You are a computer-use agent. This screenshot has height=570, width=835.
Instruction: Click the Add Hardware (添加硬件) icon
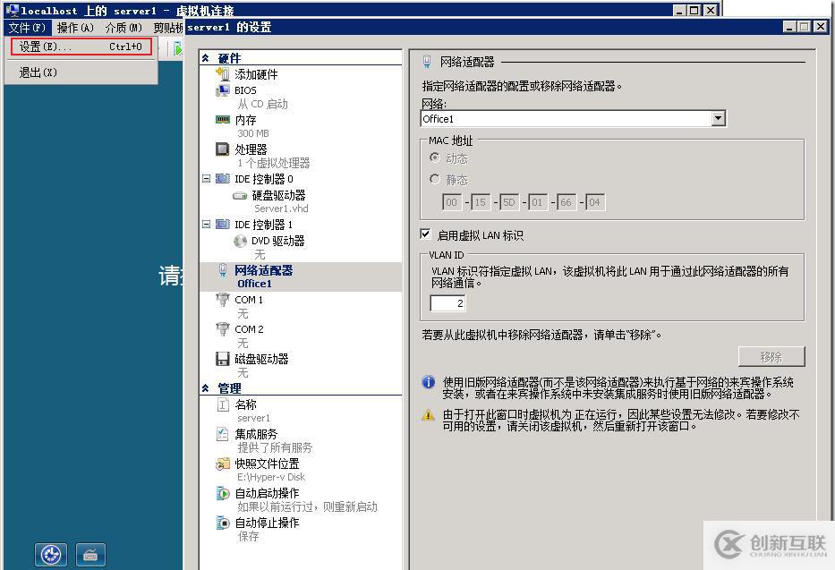click(x=223, y=74)
